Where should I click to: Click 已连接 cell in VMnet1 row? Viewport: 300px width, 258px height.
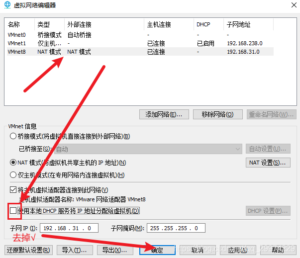tap(156, 43)
